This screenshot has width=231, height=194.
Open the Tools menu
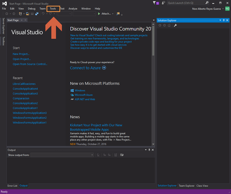pyautogui.click(x=53, y=9)
